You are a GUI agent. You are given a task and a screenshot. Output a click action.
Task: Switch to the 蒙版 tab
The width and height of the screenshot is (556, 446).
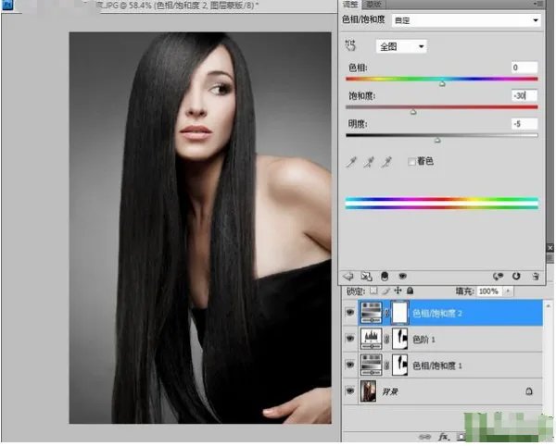(x=374, y=5)
